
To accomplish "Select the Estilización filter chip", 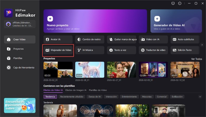I will click(177, 97).
